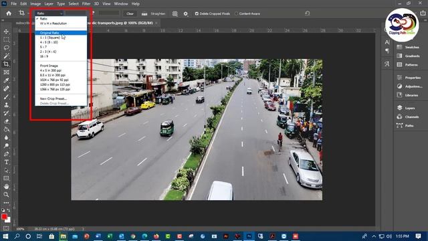Click the Straighten level icon

coord(144,13)
